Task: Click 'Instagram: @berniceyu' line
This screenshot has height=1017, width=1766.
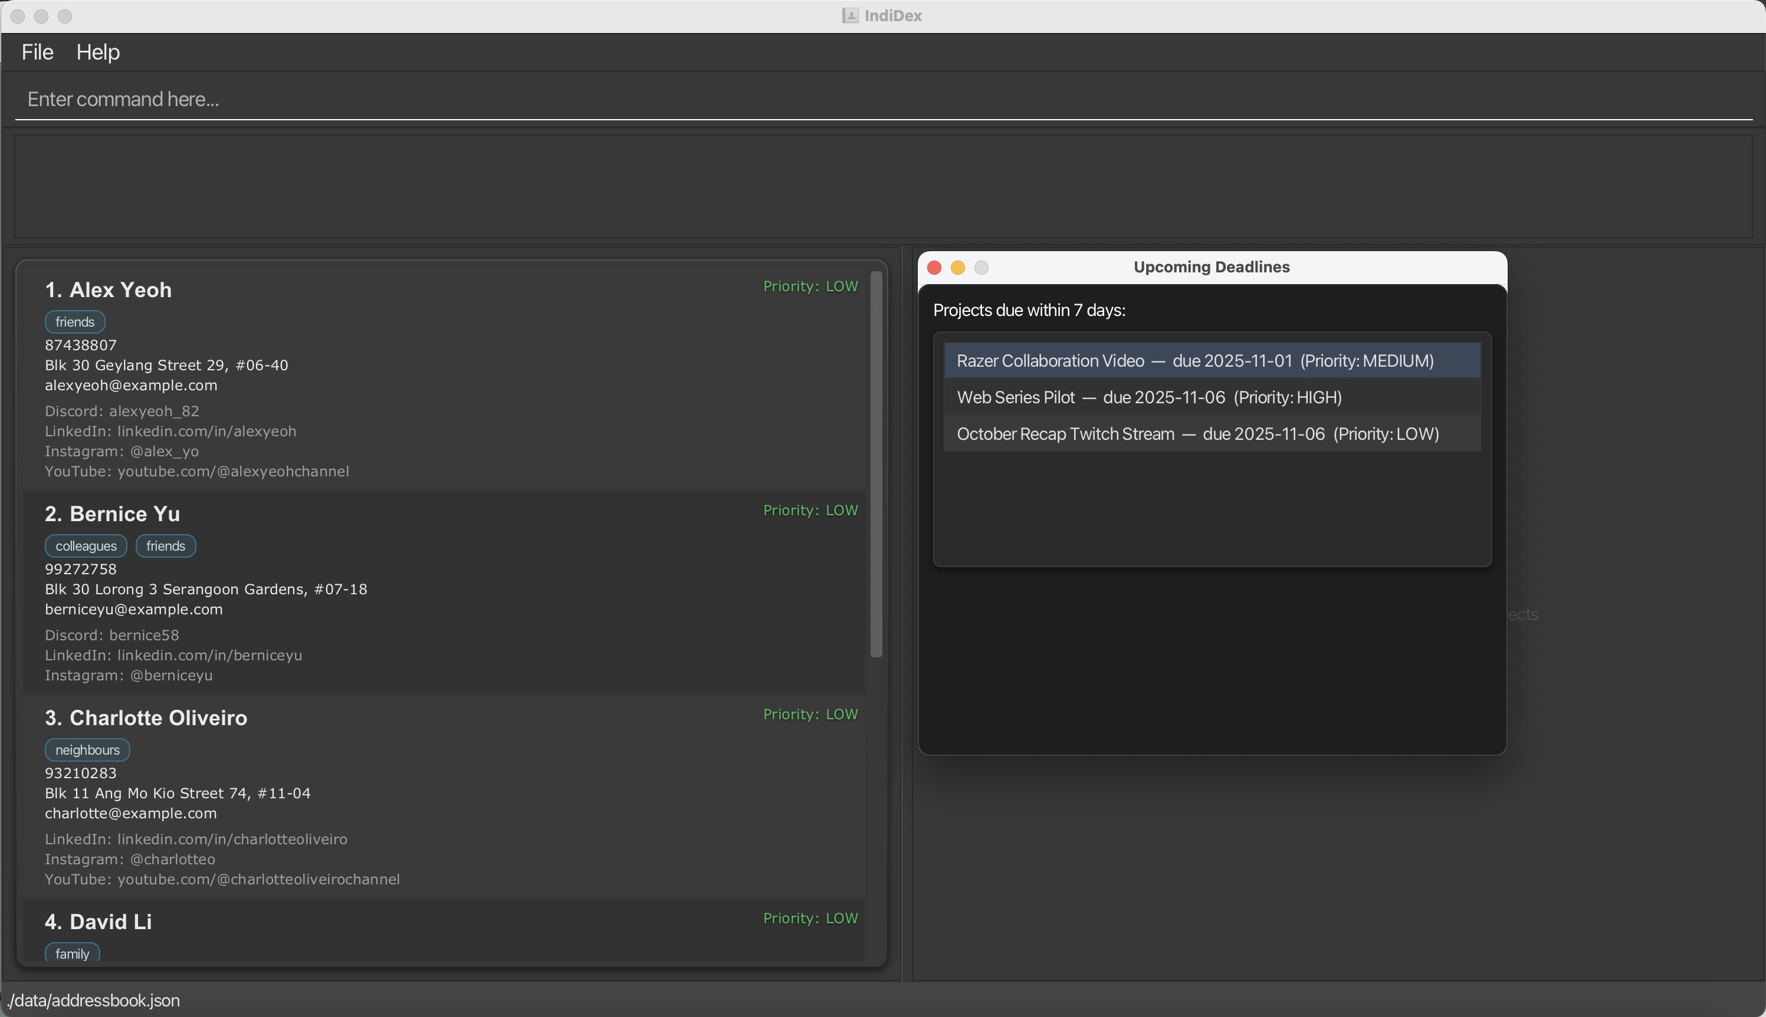Action: pos(129,676)
